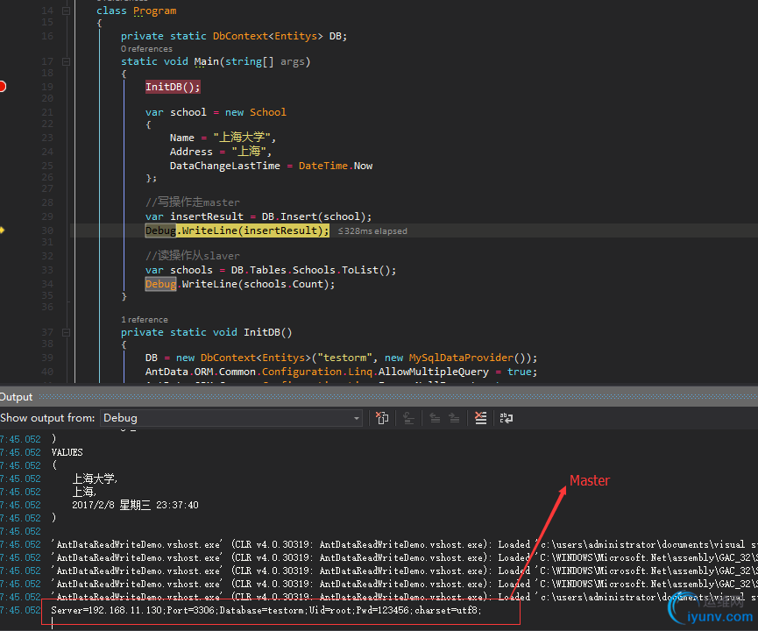
Task: Click the highlighted 'InitDB();' call on line 19
Action: point(173,87)
